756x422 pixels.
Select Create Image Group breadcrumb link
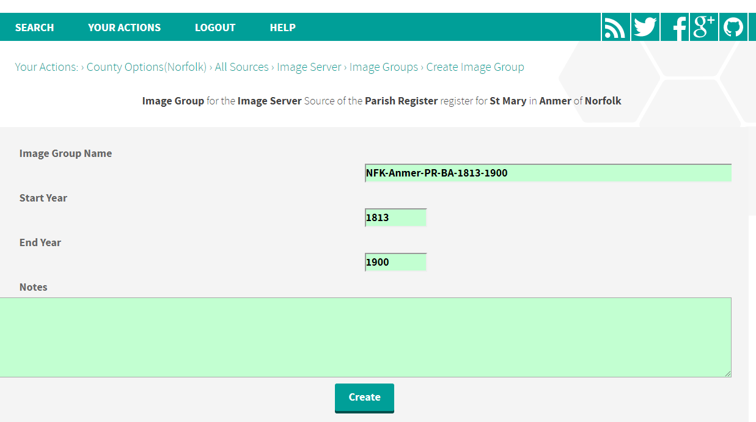tap(475, 67)
